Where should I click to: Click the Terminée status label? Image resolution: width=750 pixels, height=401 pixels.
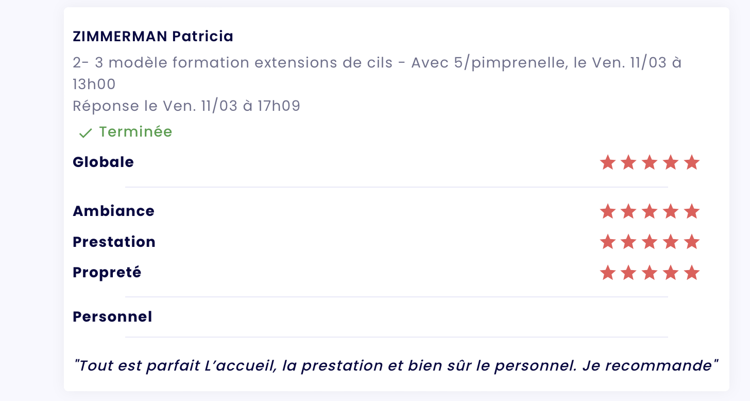click(135, 132)
